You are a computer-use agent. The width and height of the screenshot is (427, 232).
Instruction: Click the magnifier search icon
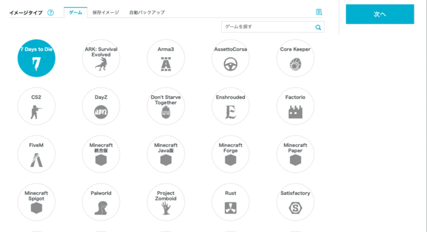pyautogui.click(x=318, y=27)
